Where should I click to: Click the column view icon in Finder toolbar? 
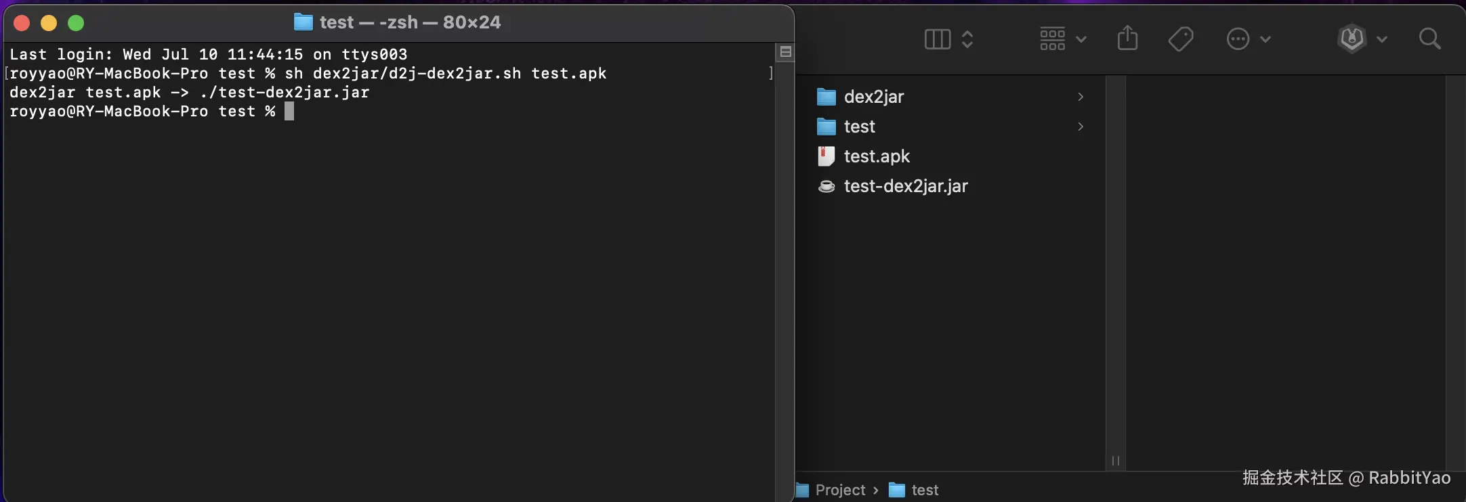coord(938,39)
